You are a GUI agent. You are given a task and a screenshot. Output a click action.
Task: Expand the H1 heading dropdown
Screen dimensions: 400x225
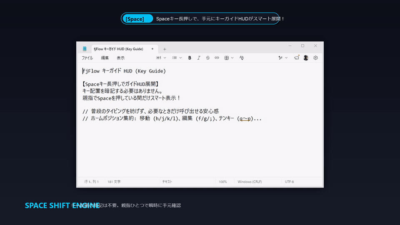[161, 58]
